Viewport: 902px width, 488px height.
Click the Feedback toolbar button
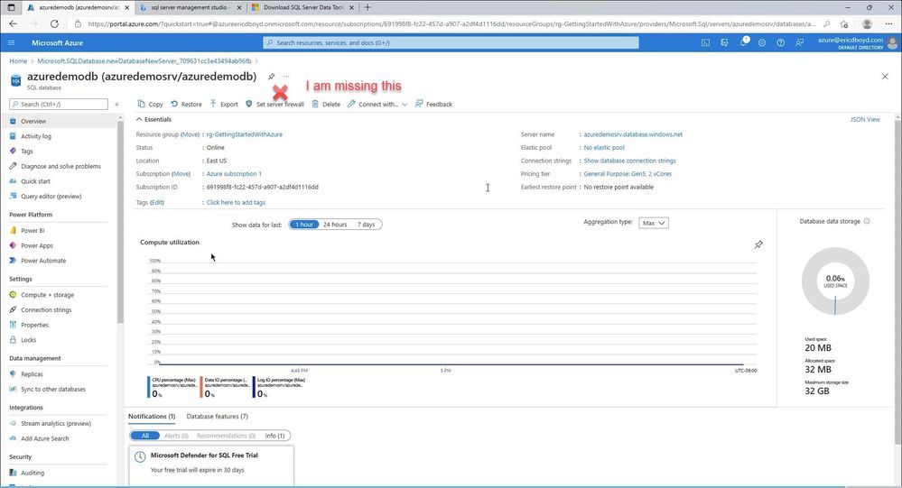(433, 104)
